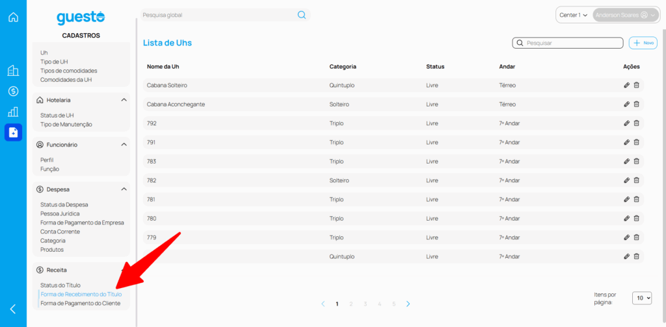Click the magnifier icon in global search
This screenshot has height=327, width=666.
[302, 15]
